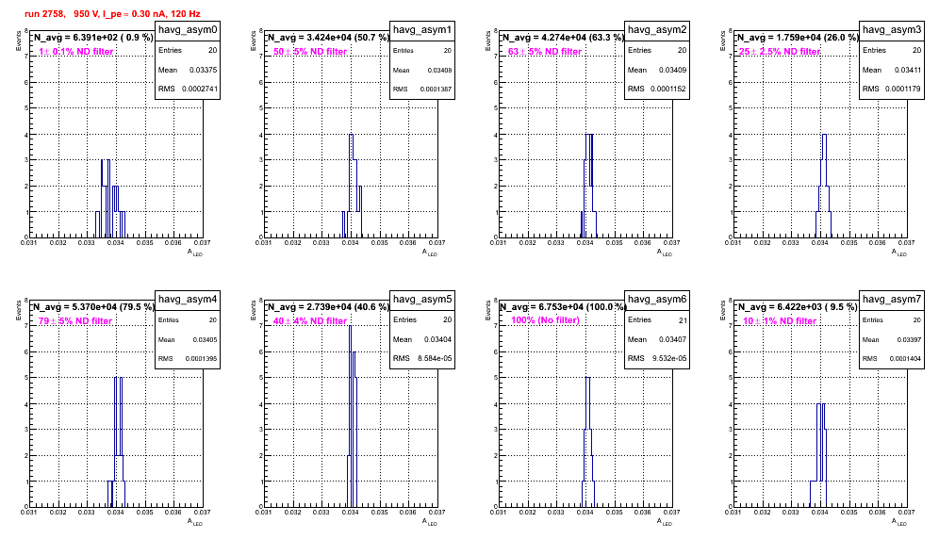939x539 pixels.
Task: Click the histogram bars in the havg_asym0 plot
Action: [x=110, y=201]
